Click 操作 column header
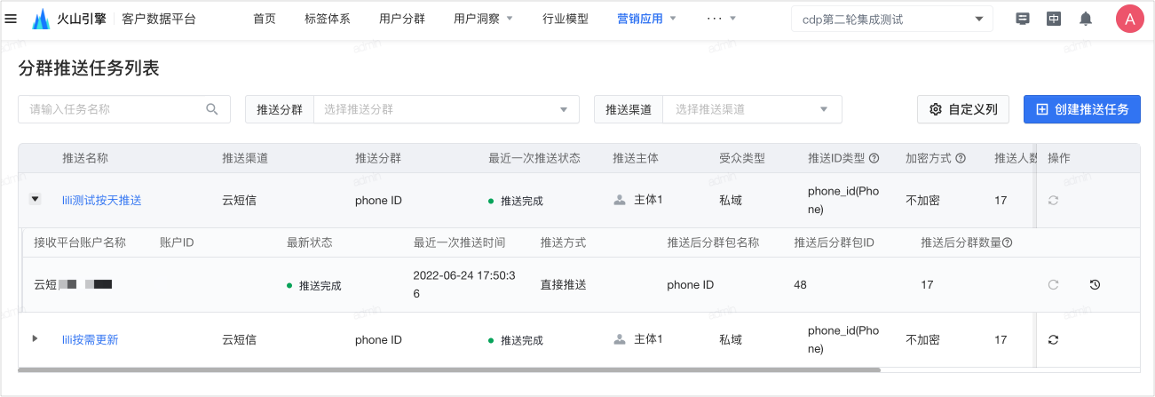This screenshot has width=1155, height=397. click(x=1059, y=158)
